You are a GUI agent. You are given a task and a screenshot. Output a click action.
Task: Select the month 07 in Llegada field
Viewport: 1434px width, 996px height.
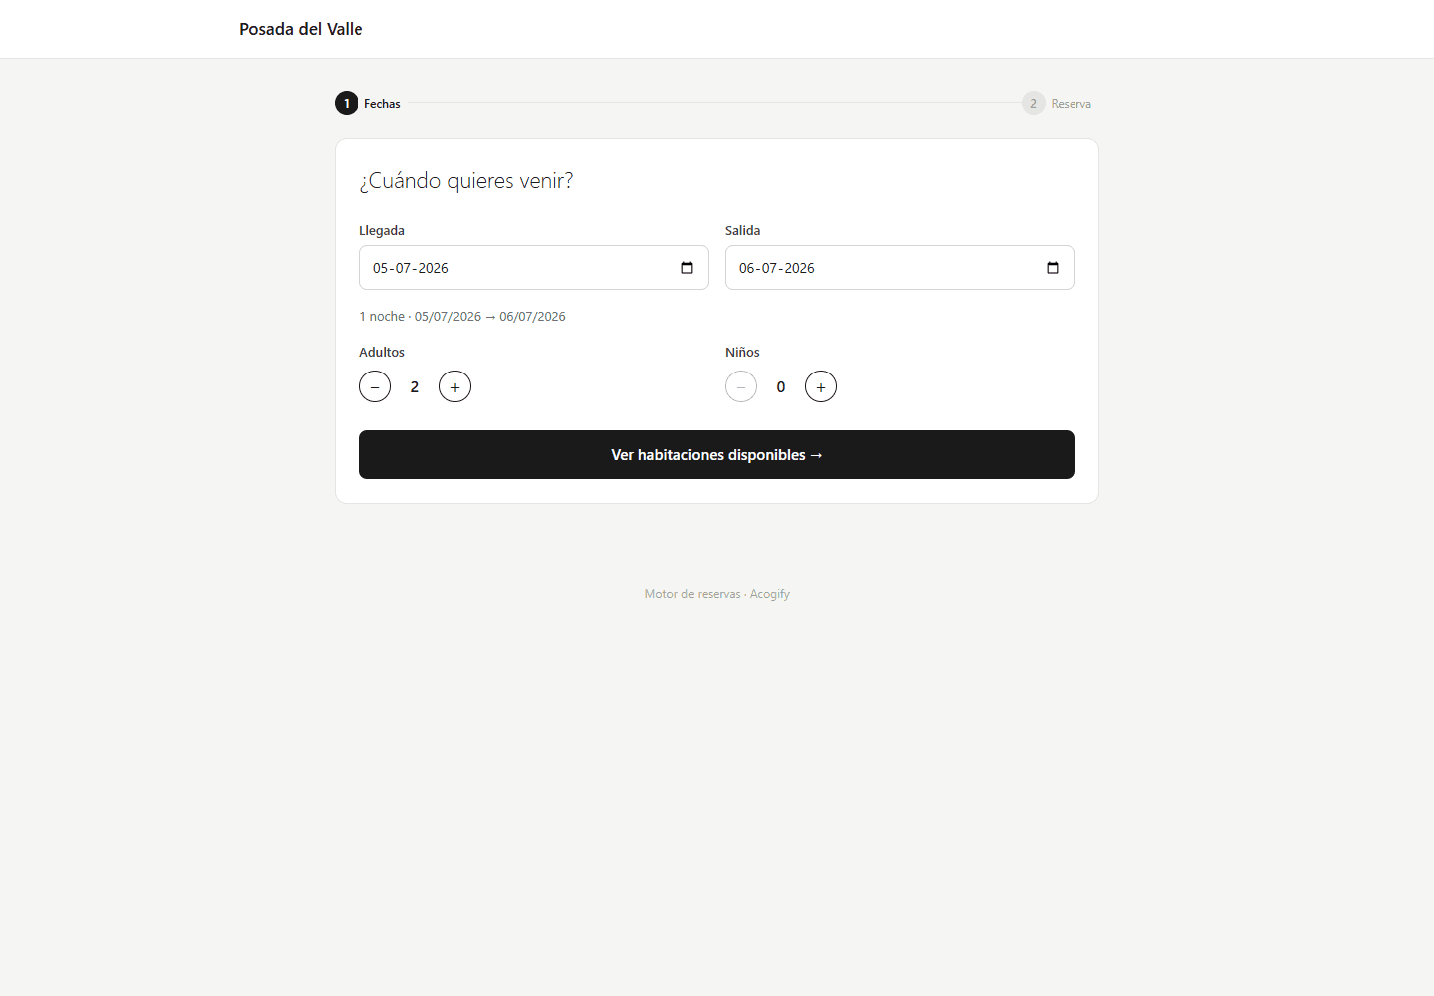[404, 268]
